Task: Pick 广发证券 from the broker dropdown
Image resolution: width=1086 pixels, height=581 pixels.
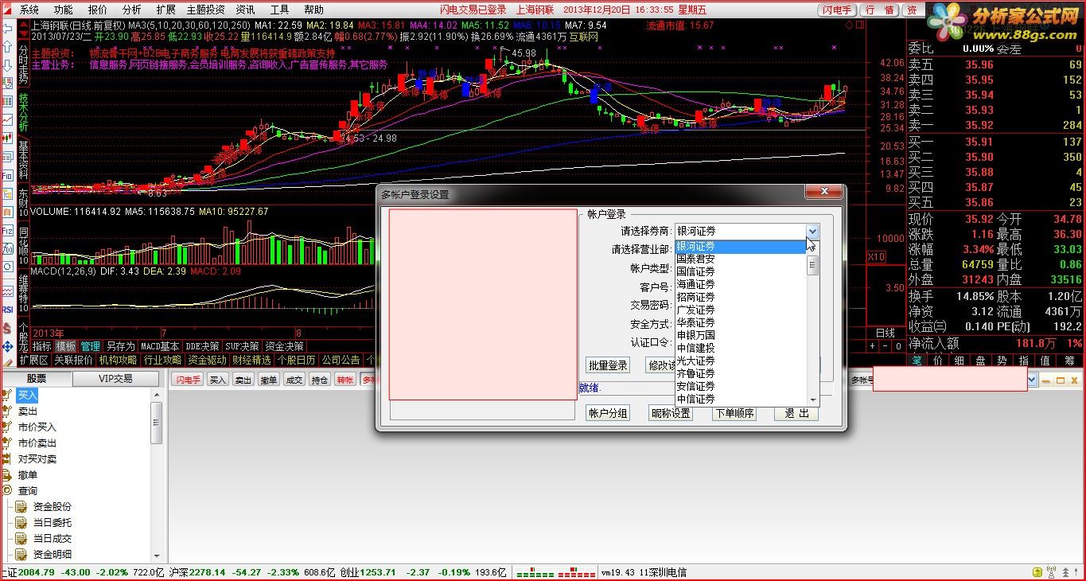Action: click(x=696, y=310)
